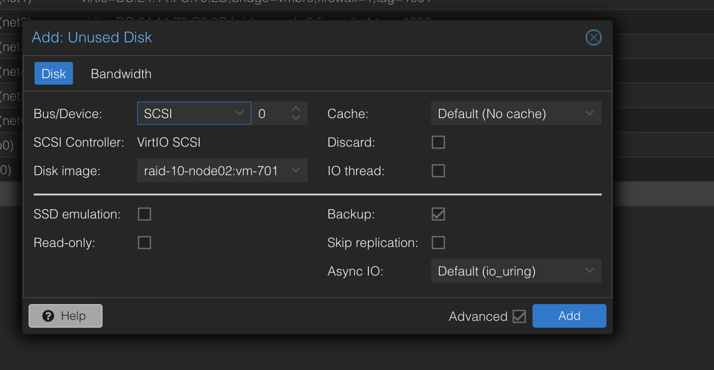Viewport: 714px width, 370px height.
Task: Enable Skip replication checkbox
Action: [438, 243]
